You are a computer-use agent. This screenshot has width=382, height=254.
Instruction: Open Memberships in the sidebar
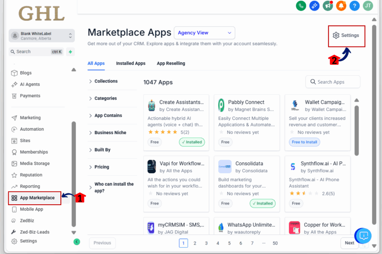coord(30,152)
